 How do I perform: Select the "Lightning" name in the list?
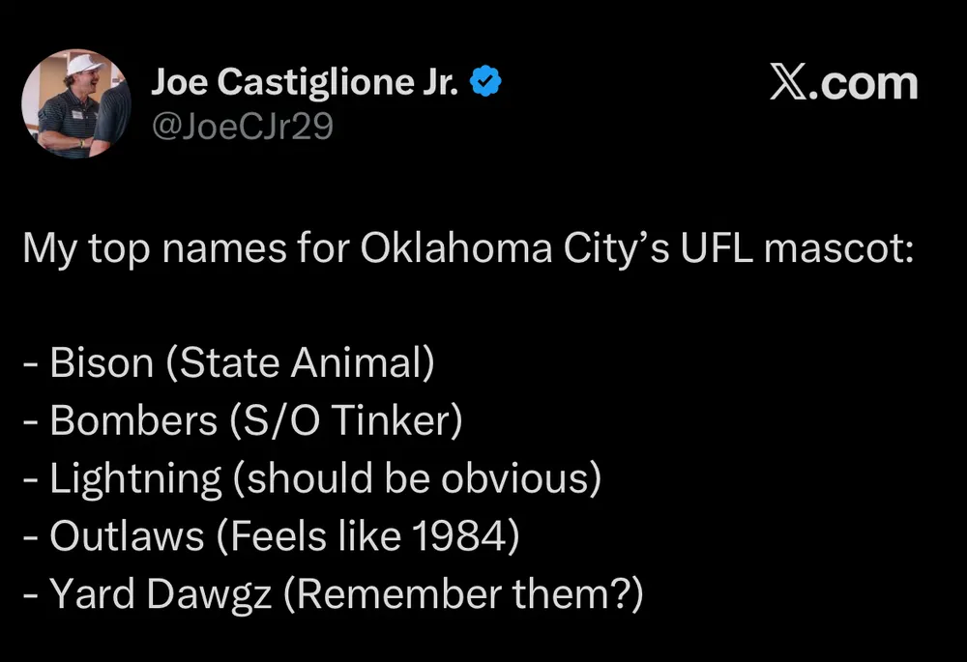point(134,478)
